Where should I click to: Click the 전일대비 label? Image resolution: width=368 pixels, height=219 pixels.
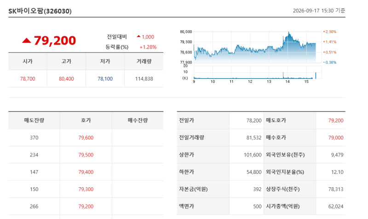tap(117, 37)
